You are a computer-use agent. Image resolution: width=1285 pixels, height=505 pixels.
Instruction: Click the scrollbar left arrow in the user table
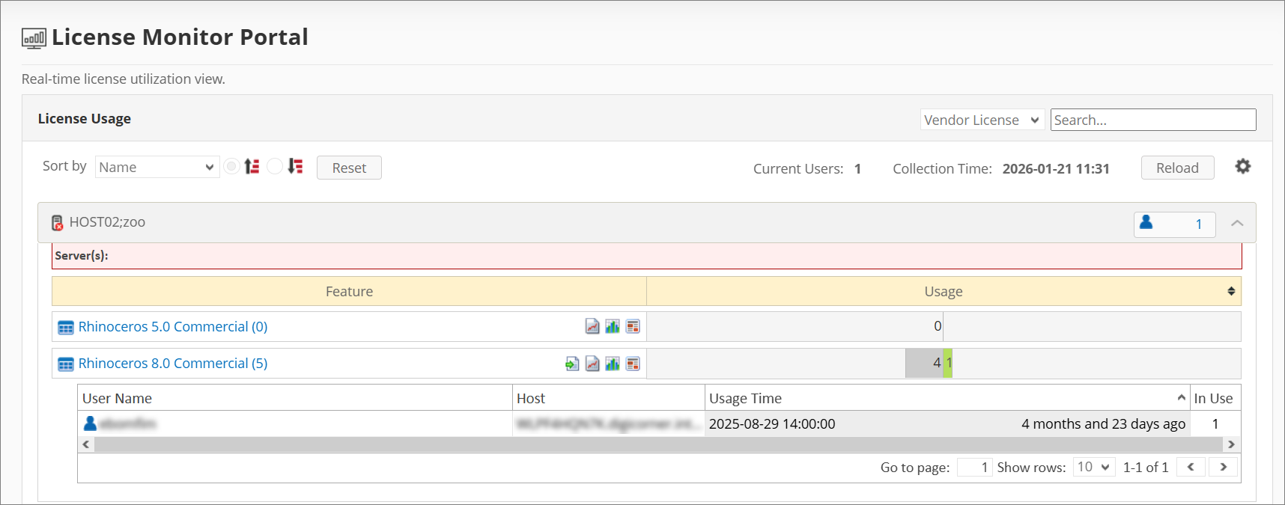click(x=86, y=444)
